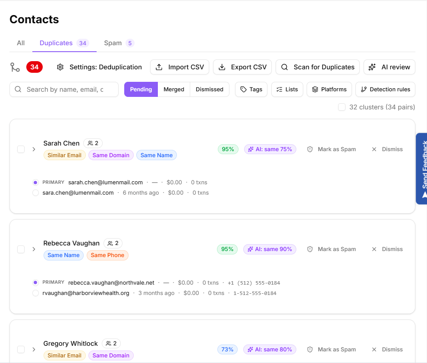
Task: Click the Same Domain tag on Gregory Whitlock
Action: (111, 356)
